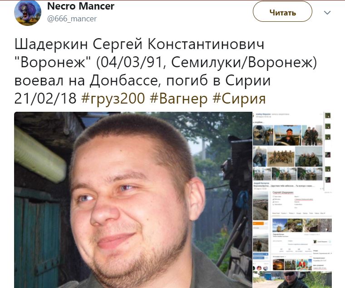Click the man-in-beret photo in collage
This screenshot has height=288, width=345.
click(287, 135)
